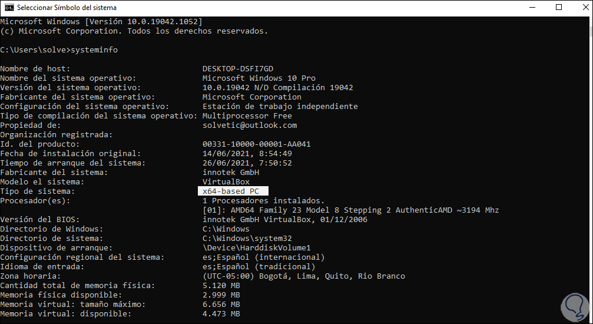The width and height of the screenshot is (593, 324).
Task: Click the 'Nombre de host:' label
Action: click(x=35, y=69)
